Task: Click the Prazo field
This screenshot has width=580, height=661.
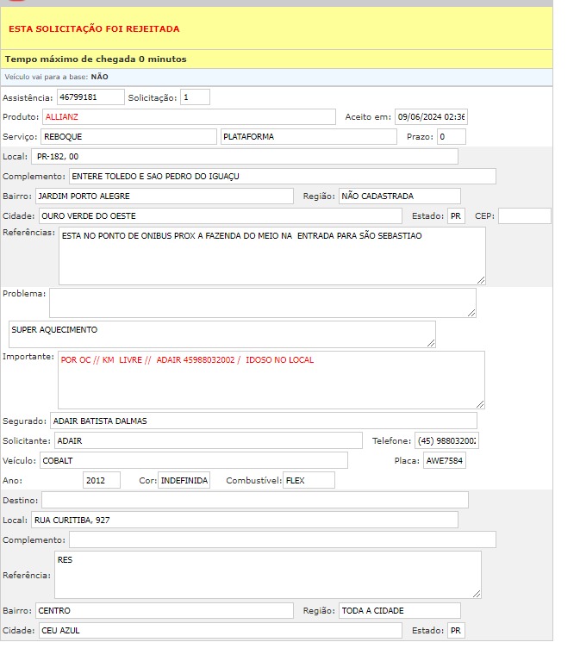Action: coord(450,137)
